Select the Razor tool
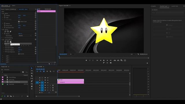Image resolution: width=185 pixels, height=104 pixels. [x=32, y=76]
